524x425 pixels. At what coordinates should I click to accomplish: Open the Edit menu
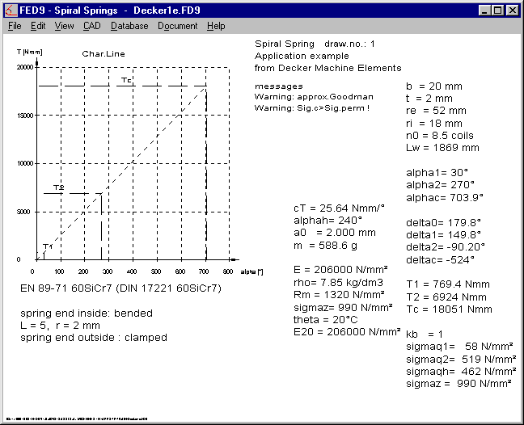tap(38, 26)
